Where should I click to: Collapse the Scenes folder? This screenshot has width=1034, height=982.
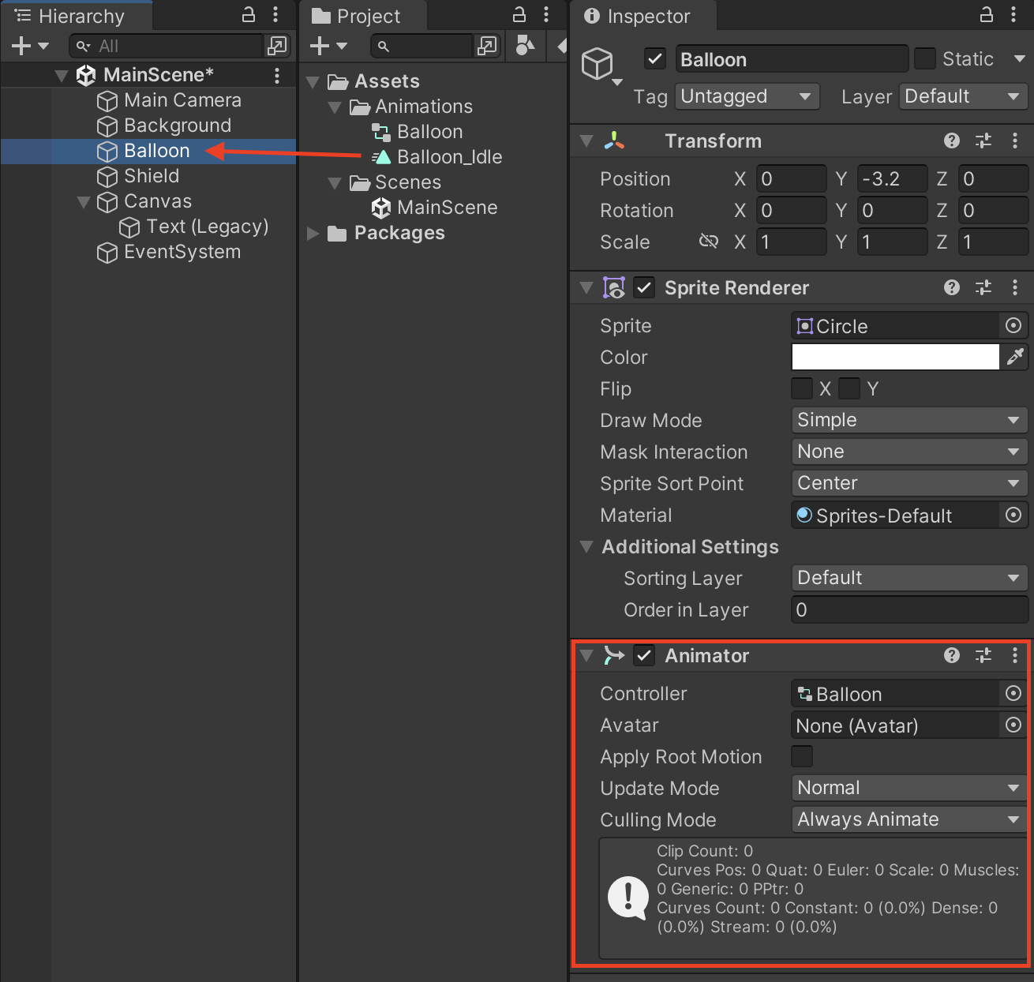(335, 183)
